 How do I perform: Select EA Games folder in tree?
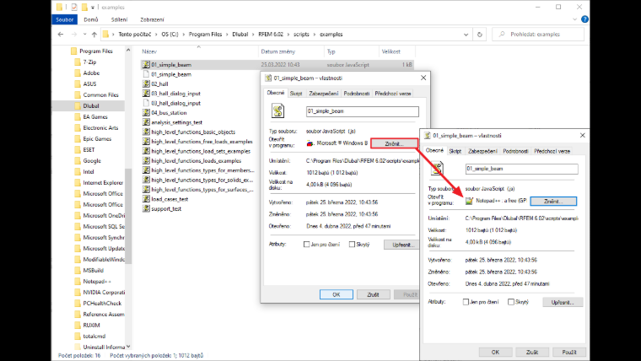[x=94, y=117]
